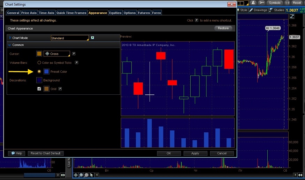Click the crosshair pan icon at bottom
The width and height of the screenshot is (305, 180).
(x=76, y=175)
